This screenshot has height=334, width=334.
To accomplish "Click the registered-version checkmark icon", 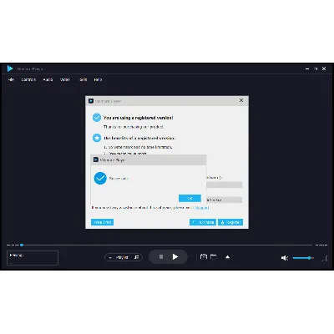I will pos(97,118).
